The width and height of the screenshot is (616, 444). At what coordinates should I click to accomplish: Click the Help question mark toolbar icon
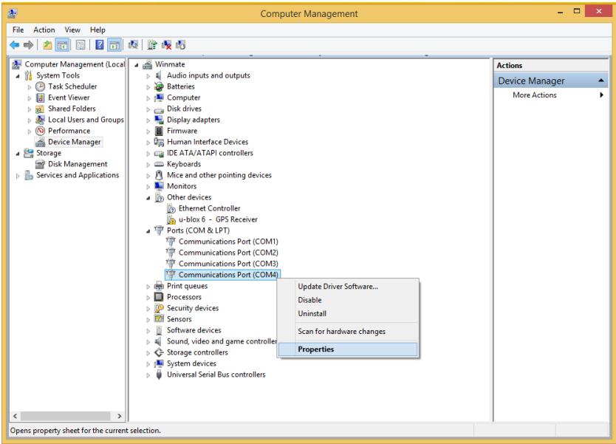pyautogui.click(x=100, y=45)
